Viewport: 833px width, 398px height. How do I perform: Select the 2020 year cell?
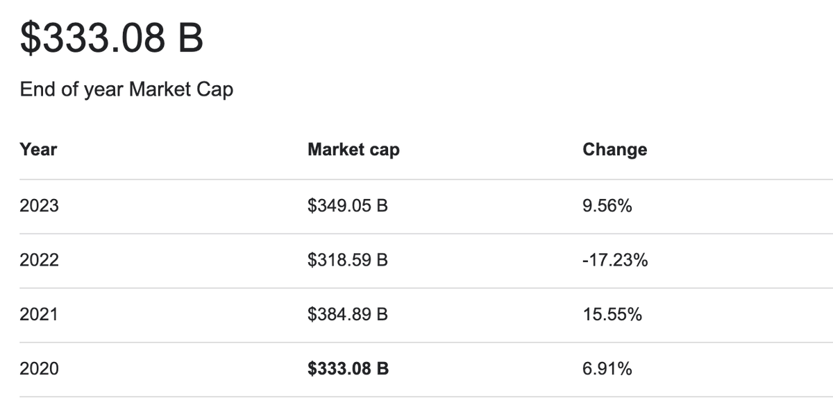pyautogui.click(x=40, y=369)
